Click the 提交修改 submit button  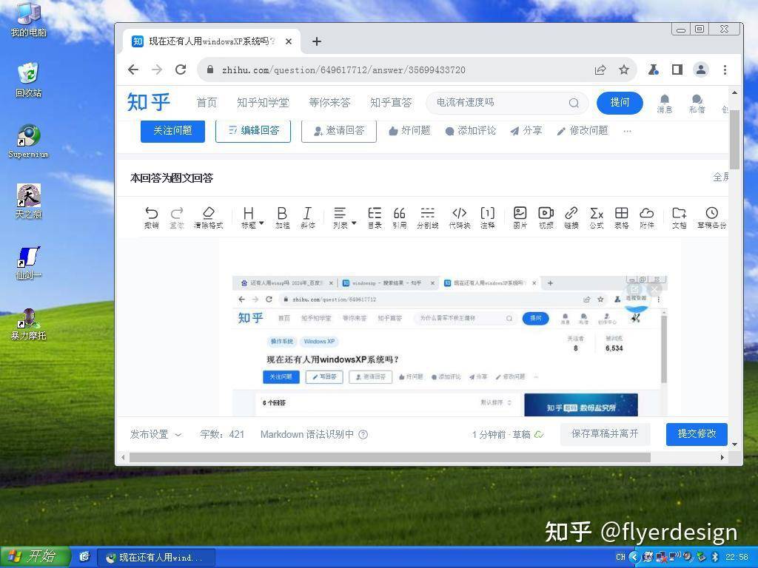697,433
